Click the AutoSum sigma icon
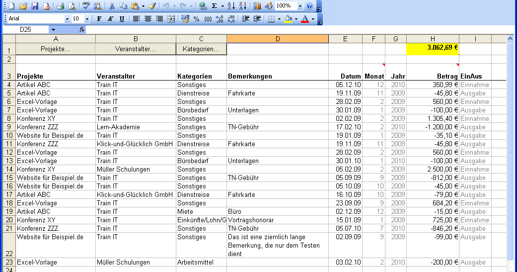517x272 pixels. pyautogui.click(x=215, y=6)
